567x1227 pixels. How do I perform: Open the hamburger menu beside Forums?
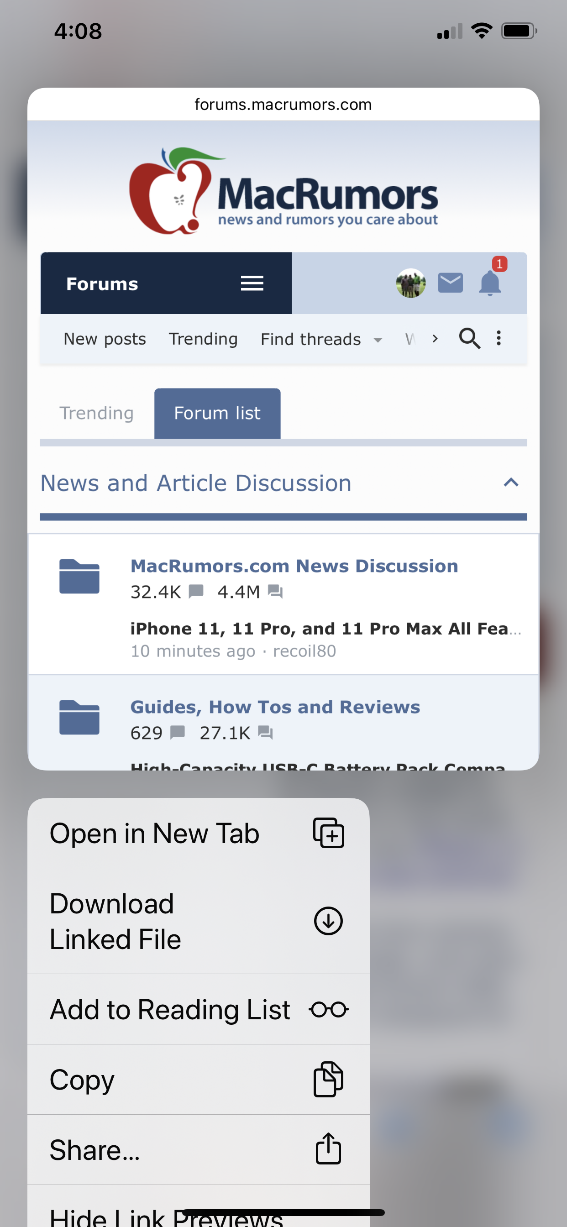click(252, 283)
